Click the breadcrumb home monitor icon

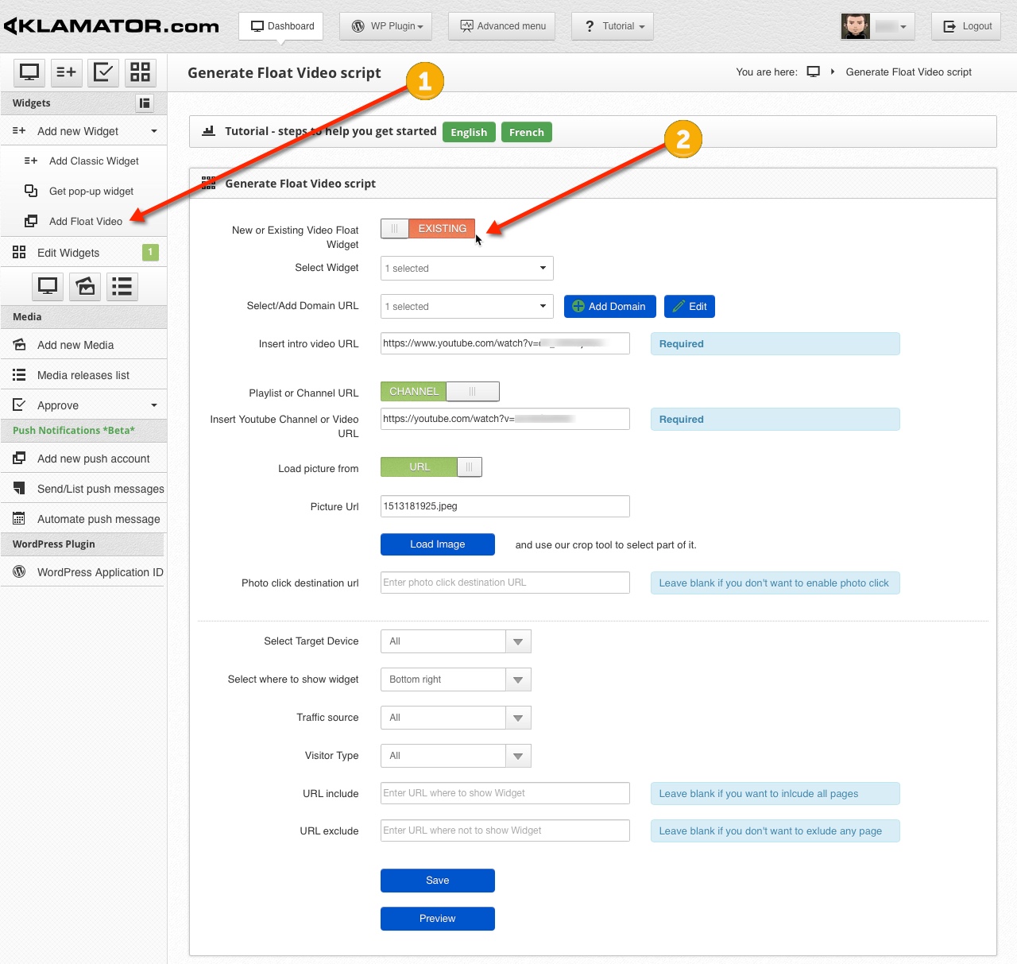tap(814, 72)
